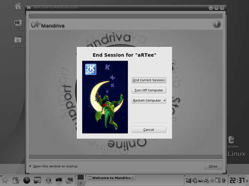Toggle Open this window on startup checkbox
Viewport: 249px width, 186px height.
(x=30, y=166)
